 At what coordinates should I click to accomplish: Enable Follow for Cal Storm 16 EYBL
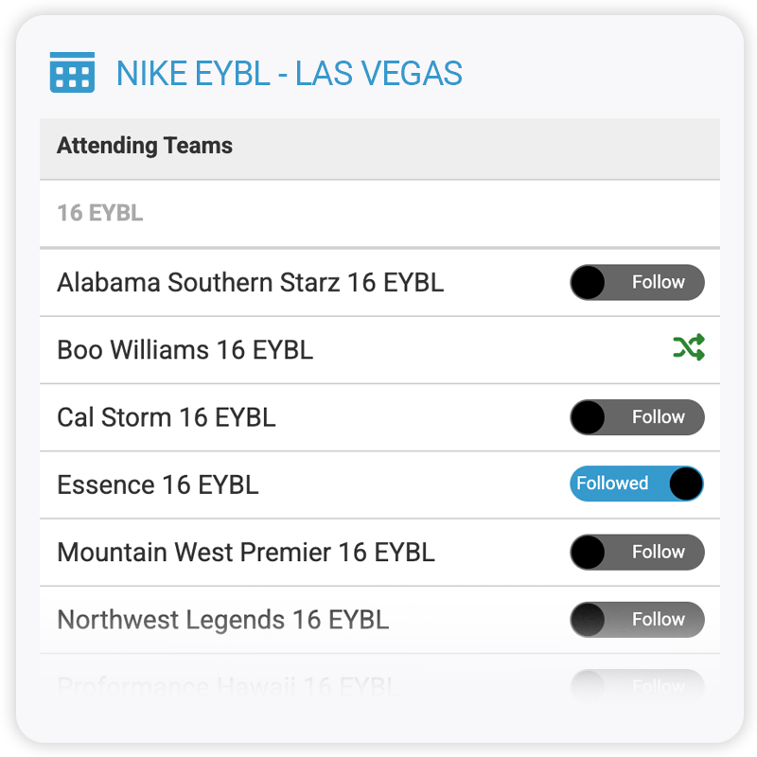point(637,417)
